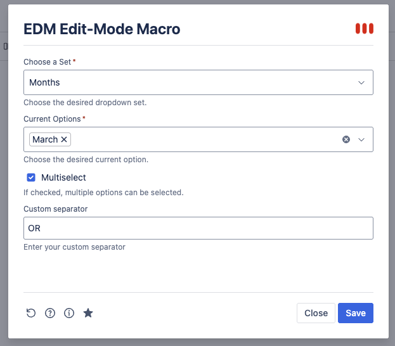Click the Multiselect label text
This screenshot has height=346, width=395.
click(63, 177)
